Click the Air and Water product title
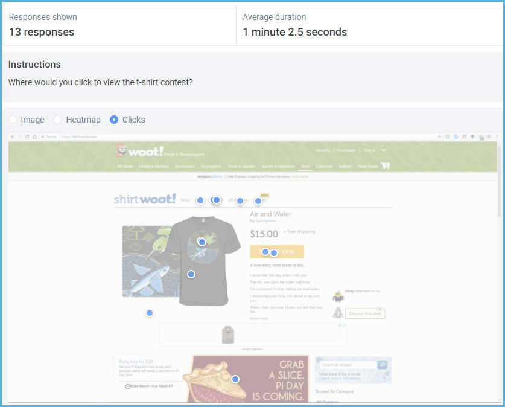 (270, 214)
